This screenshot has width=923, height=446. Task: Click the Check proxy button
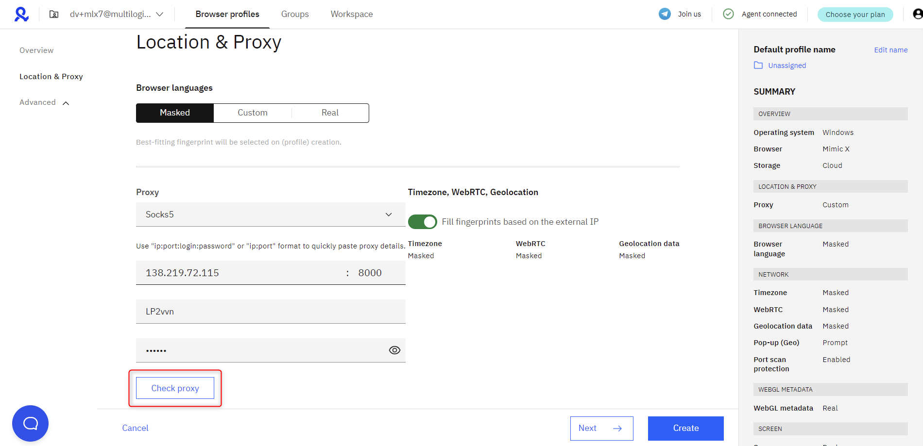click(x=175, y=388)
